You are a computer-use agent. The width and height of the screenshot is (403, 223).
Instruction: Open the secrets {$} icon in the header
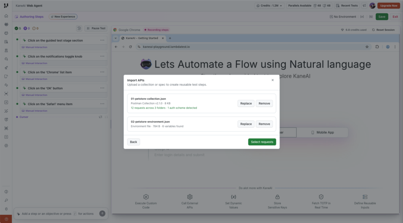[371, 17]
